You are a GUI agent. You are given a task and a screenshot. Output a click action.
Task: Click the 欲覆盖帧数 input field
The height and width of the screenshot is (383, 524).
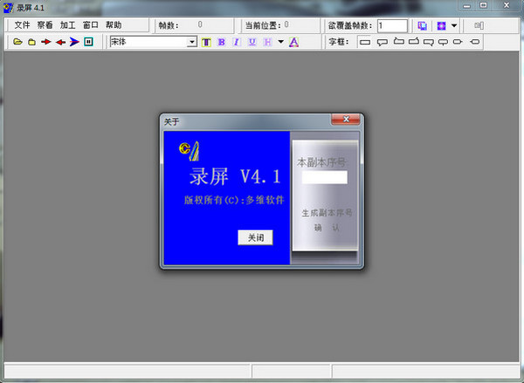pos(392,25)
